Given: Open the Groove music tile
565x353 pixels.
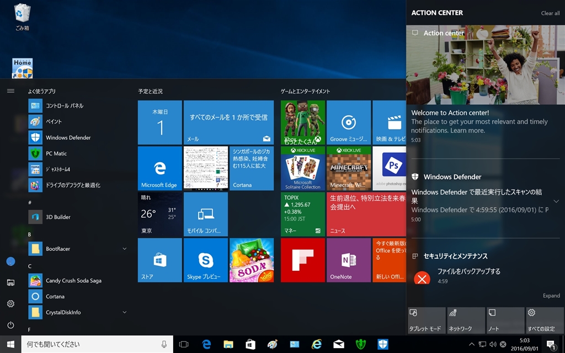Looking at the screenshot, I should (x=348, y=122).
